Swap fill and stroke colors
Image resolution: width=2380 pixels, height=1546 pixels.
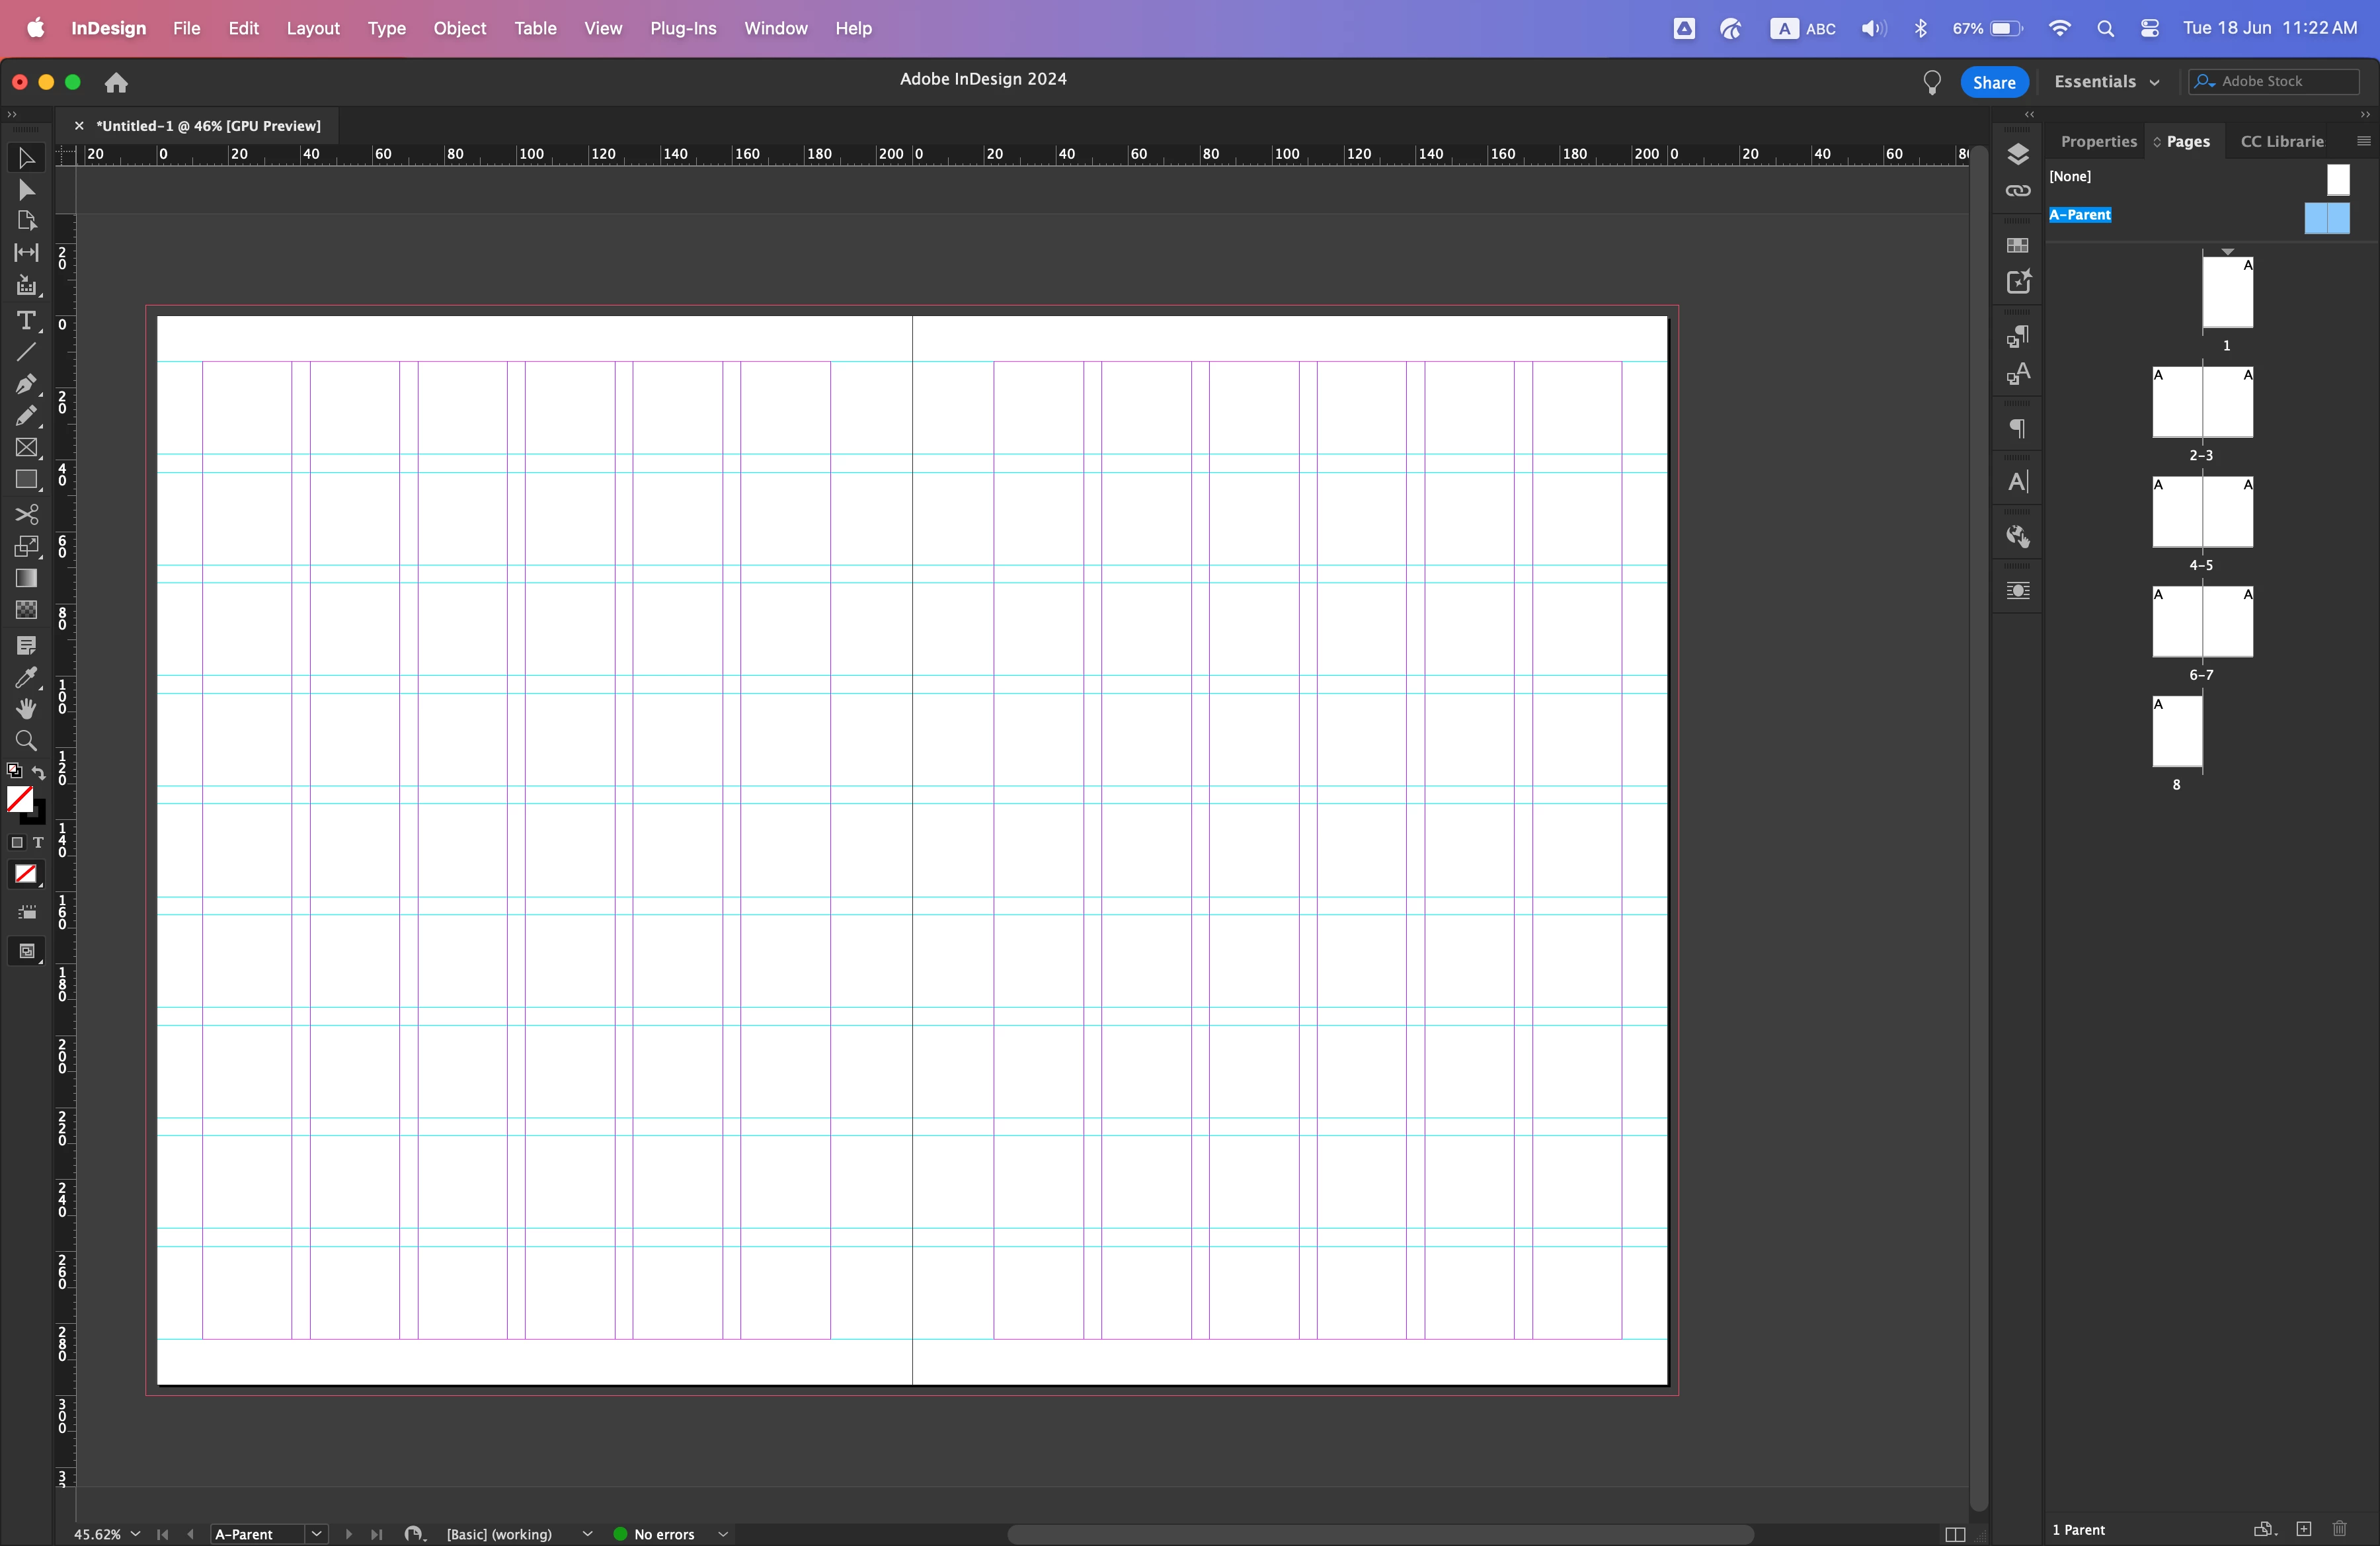(39, 772)
